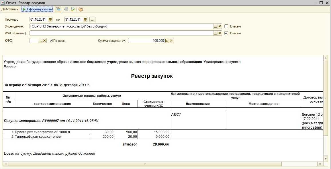Click the period selection ellipsis button
The width and height of the screenshot is (331, 169).
tap(93, 19)
